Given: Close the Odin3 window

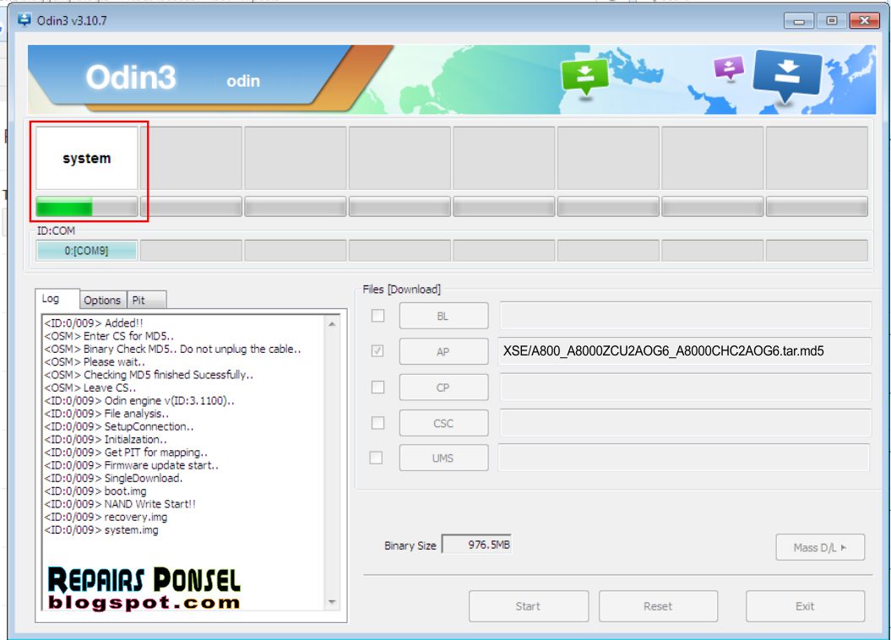Looking at the screenshot, I should click(x=864, y=20).
